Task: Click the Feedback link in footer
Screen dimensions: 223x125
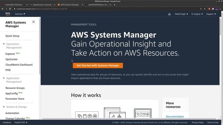Action: tap(7, 122)
